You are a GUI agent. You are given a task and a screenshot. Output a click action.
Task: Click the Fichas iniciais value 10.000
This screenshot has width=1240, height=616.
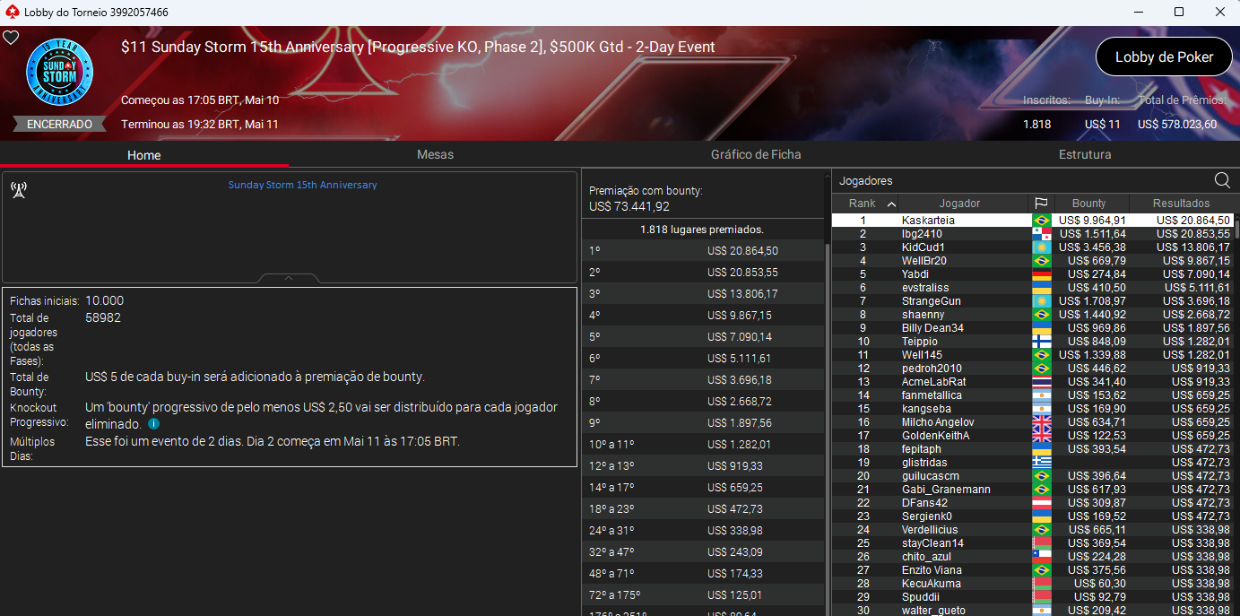click(105, 301)
